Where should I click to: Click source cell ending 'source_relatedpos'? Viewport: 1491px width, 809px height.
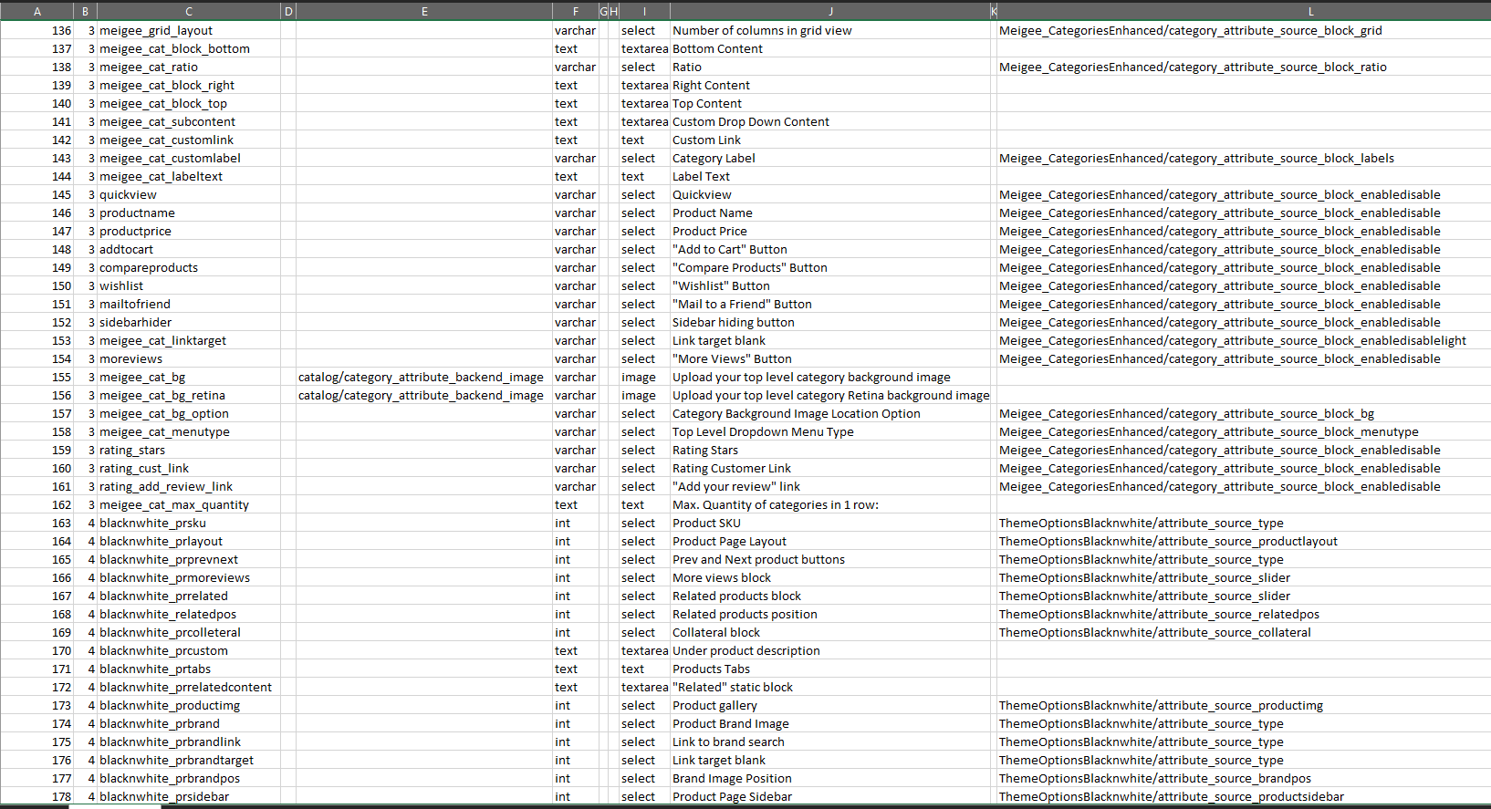1244,614
